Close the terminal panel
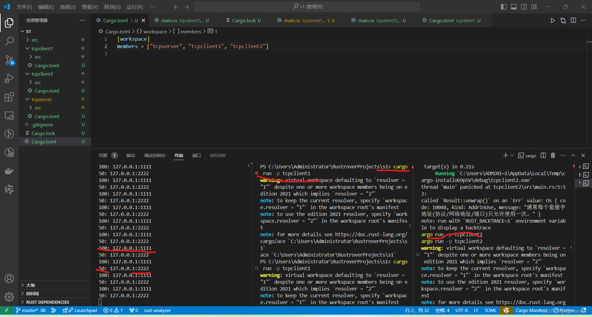 click(x=583, y=155)
